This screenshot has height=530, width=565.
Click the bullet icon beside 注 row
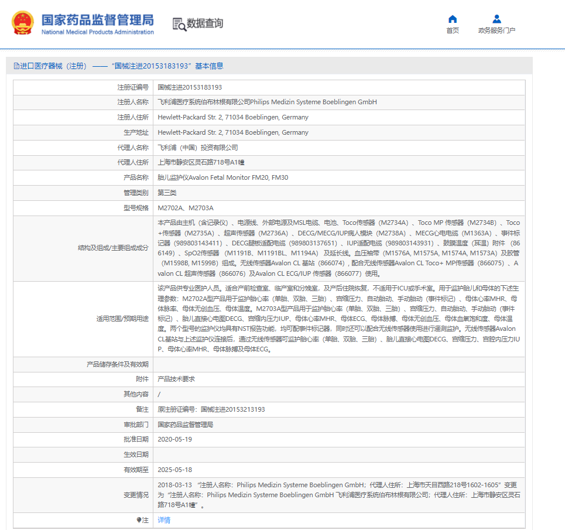(139, 520)
